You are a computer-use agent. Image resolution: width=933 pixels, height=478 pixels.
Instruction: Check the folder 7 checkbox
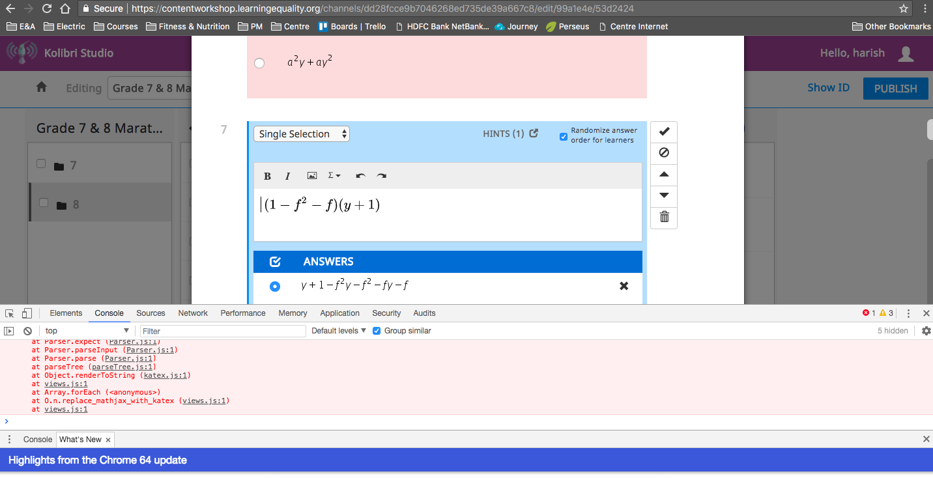[x=41, y=163]
